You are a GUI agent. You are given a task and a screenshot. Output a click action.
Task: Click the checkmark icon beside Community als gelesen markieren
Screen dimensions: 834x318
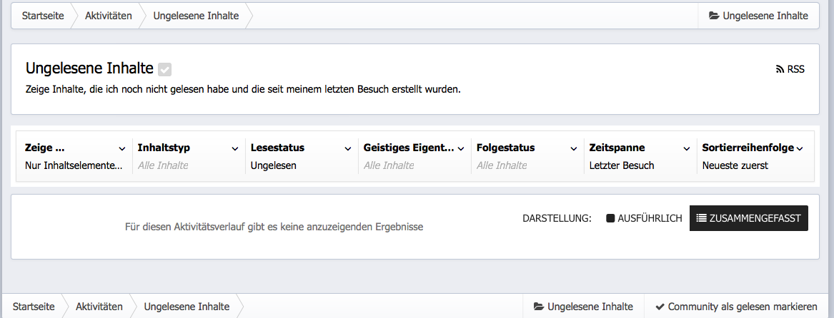660,307
